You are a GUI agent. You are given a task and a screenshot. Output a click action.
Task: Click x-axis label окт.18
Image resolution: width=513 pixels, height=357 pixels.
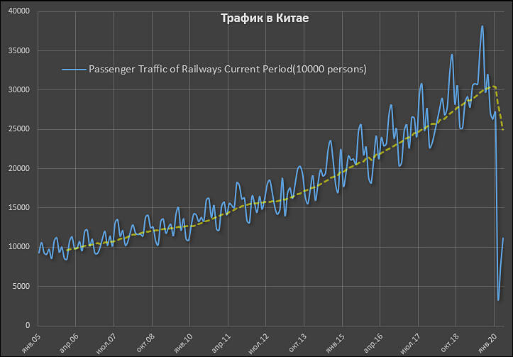tap(450, 343)
